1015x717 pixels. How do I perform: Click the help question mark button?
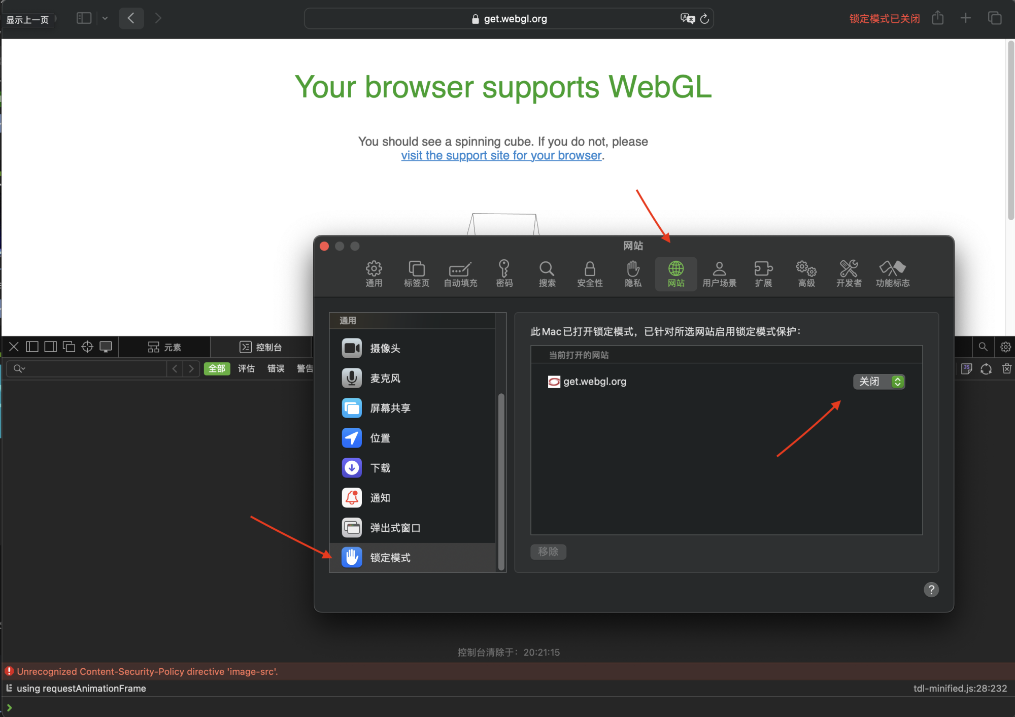pos(931,590)
